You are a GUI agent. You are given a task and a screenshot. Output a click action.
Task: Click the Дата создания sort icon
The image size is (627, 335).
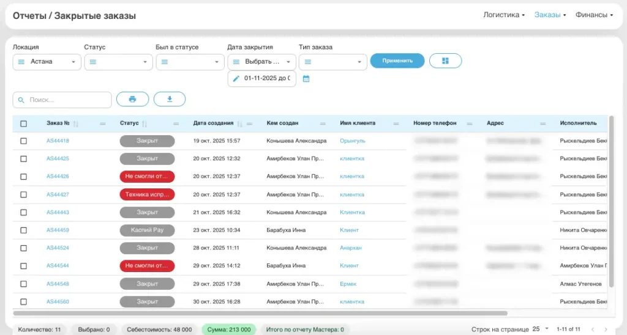(x=240, y=123)
